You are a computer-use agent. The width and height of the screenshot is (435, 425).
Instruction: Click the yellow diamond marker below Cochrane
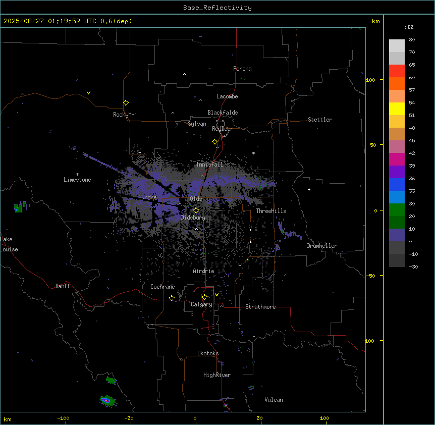[172, 298]
